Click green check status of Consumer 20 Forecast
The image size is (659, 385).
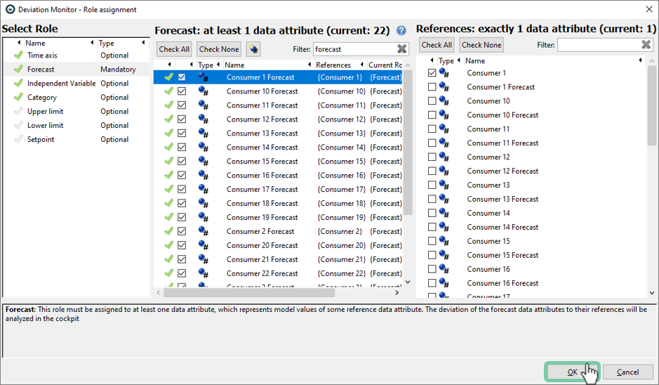point(169,245)
